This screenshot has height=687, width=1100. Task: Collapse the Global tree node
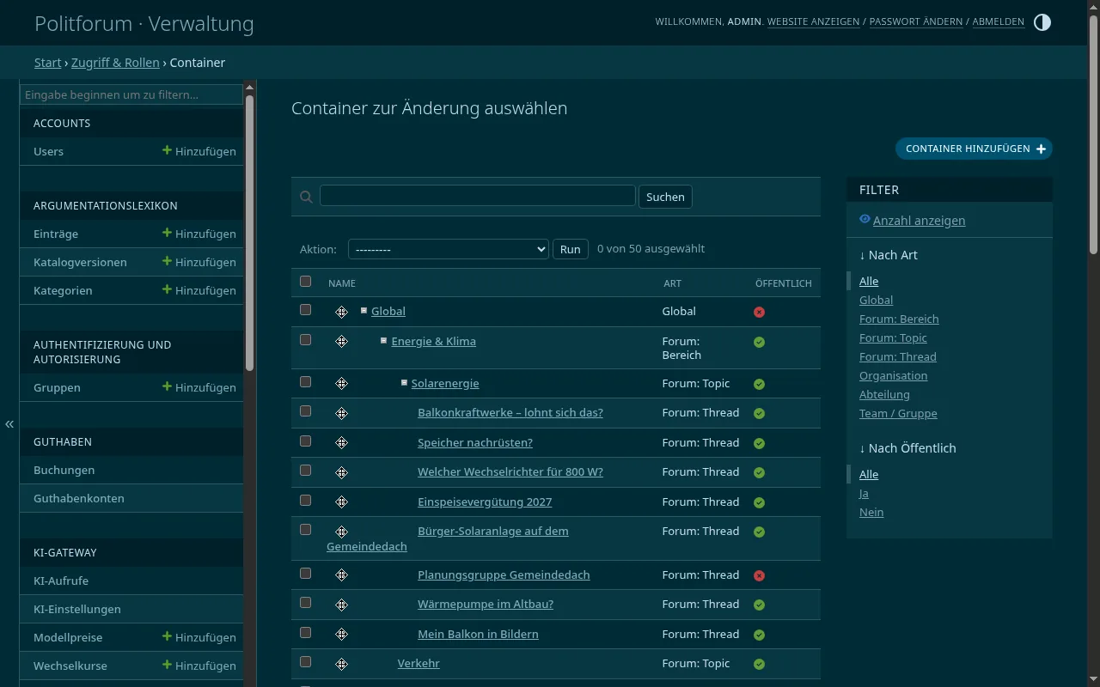[364, 311]
